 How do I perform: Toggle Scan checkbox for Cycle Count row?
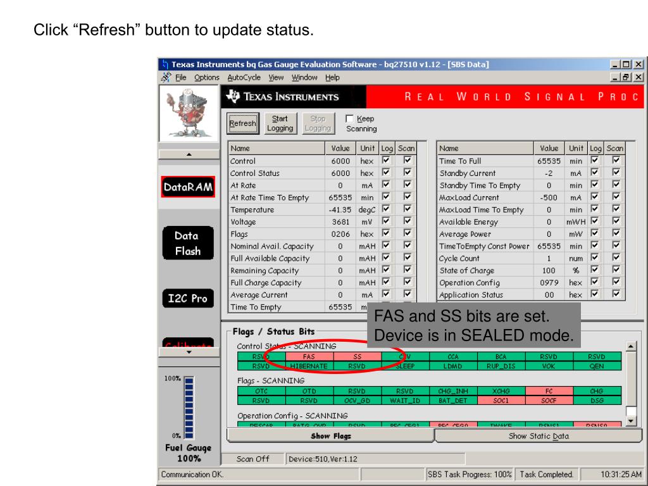click(616, 258)
